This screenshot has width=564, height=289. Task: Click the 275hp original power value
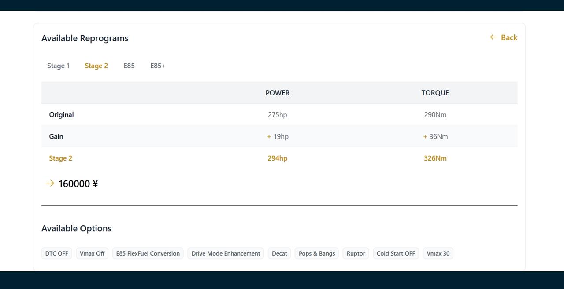coord(278,115)
